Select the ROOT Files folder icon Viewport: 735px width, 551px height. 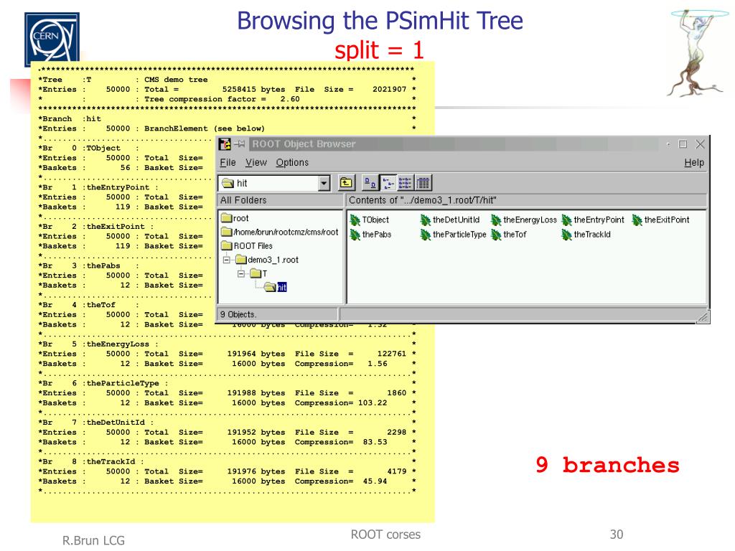(227, 245)
